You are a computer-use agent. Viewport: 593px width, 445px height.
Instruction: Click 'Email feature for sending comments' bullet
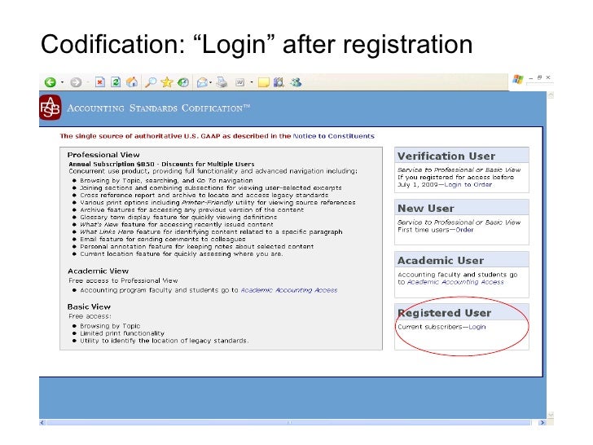[163, 239]
